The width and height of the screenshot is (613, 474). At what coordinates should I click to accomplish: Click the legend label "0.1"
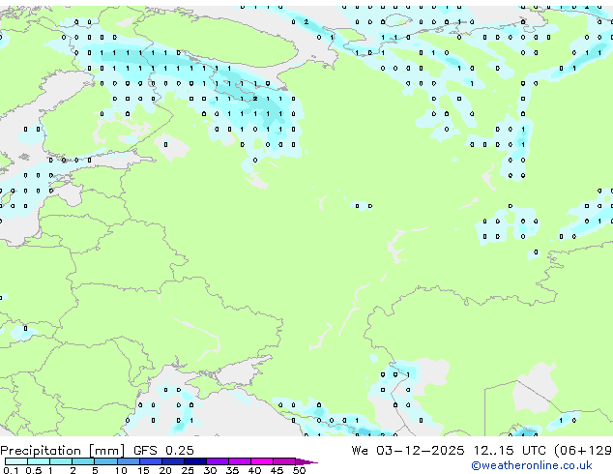click(11, 470)
